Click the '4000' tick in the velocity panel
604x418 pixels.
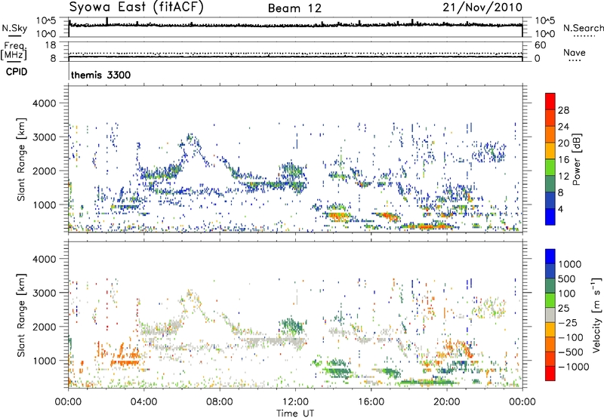tap(44, 259)
